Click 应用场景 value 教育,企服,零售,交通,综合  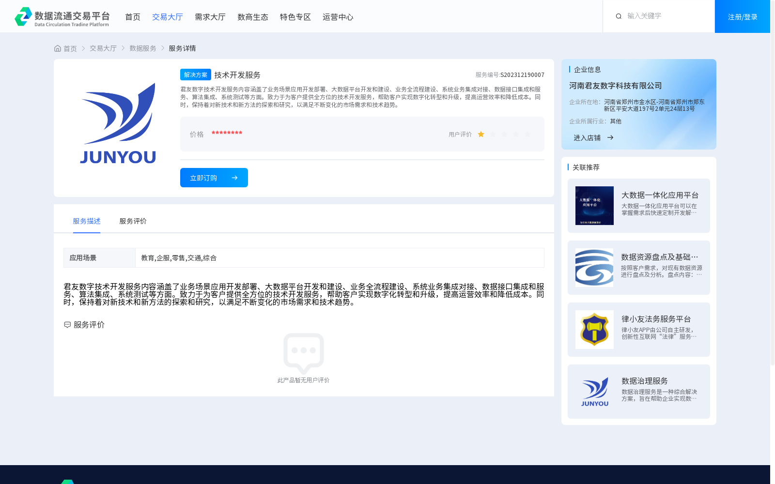179,258
